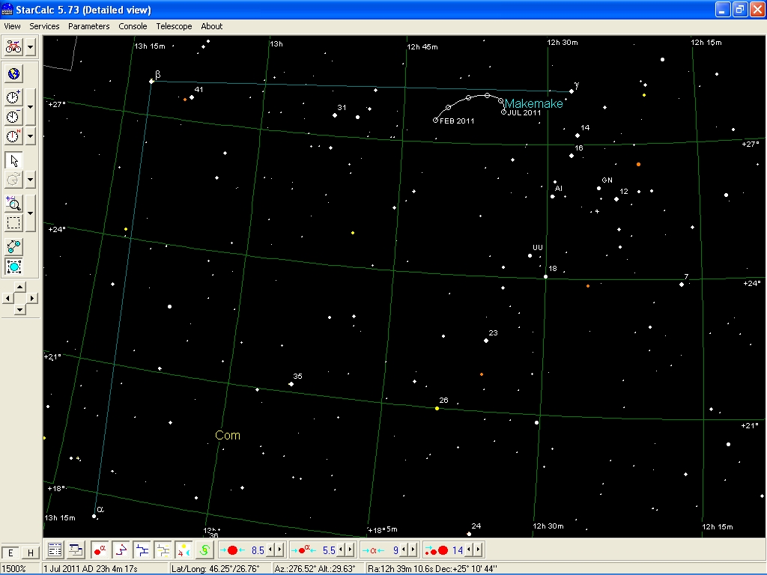Increase the star size value 14
The image size is (767, 575).
pyautogui.click(x=478, y=550)
